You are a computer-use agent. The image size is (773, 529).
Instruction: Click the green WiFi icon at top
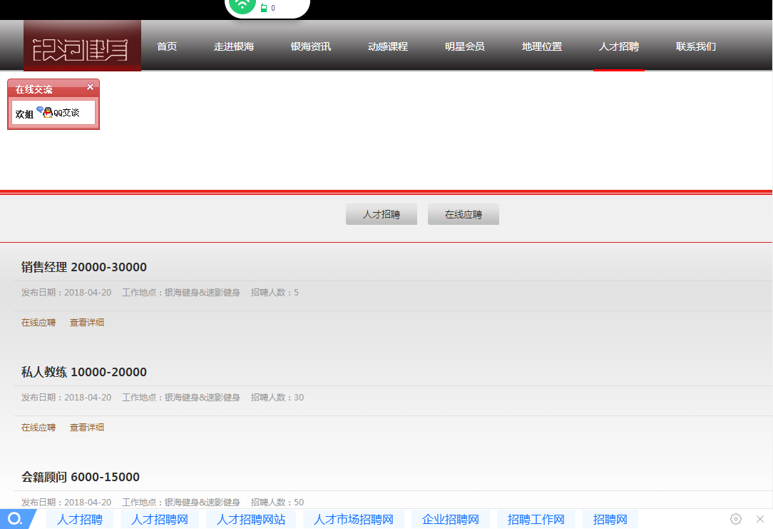point(242,4)
